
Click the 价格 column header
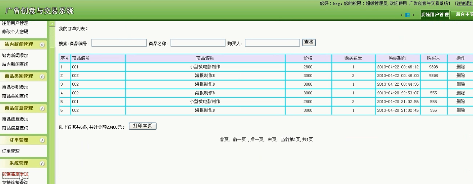click(x=308, y=58)
